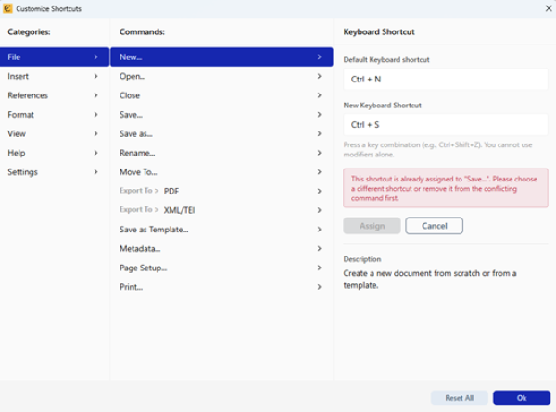The image size is (556, 412).
Task: Click the New Keyboard Shortcut field
Action: point(445,124)
